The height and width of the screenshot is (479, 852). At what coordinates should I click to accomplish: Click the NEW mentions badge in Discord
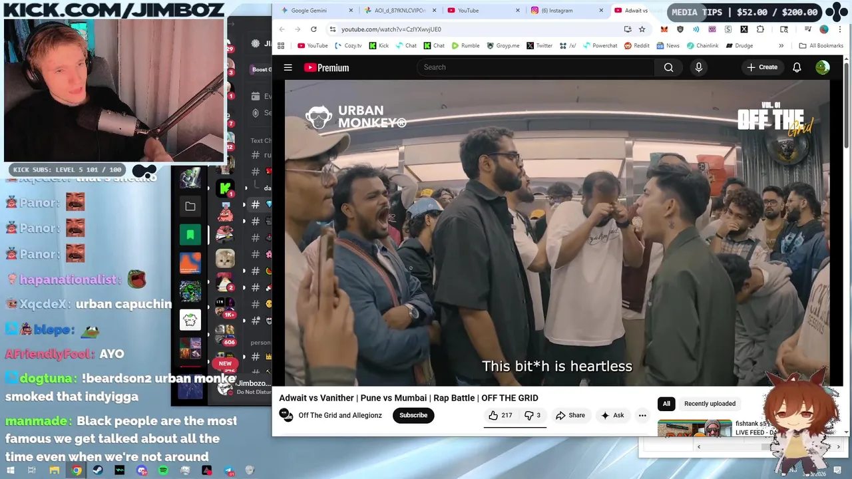(225, 363)
